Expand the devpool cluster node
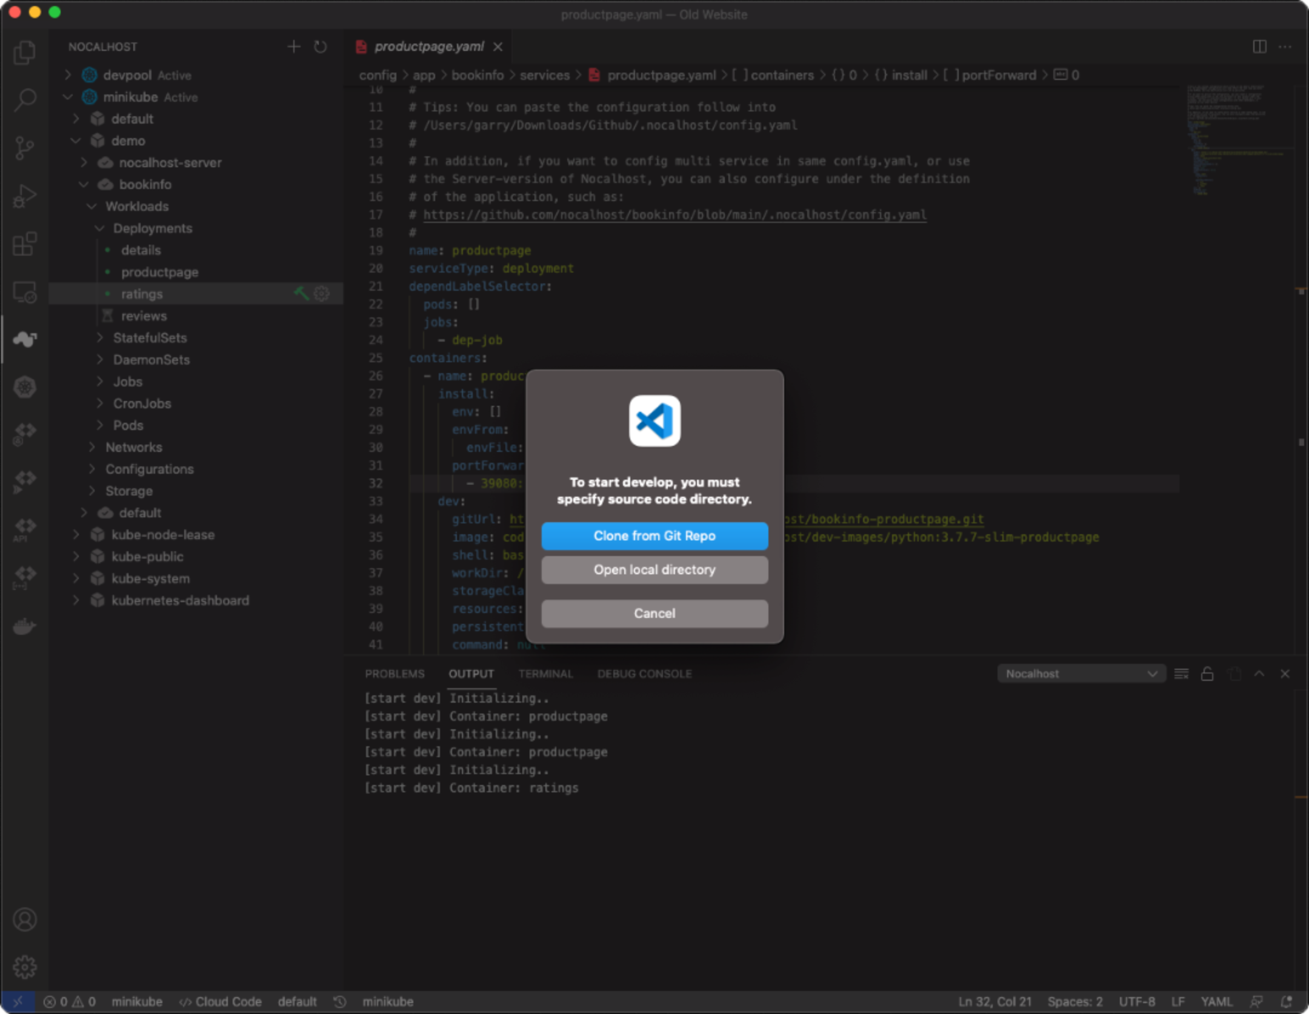 68,75
